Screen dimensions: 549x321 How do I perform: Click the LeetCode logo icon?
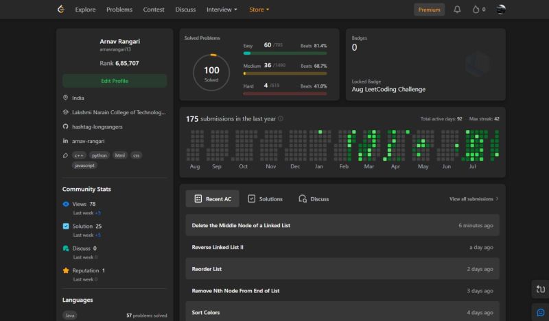point(61,9)
